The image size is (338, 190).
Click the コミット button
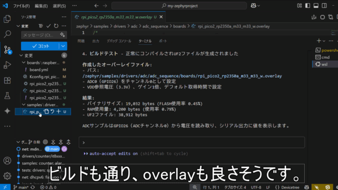coord(40,46)
